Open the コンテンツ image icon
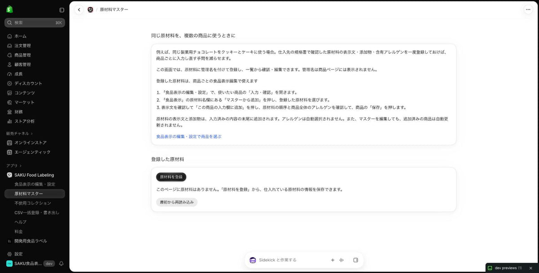 (9, 93)
